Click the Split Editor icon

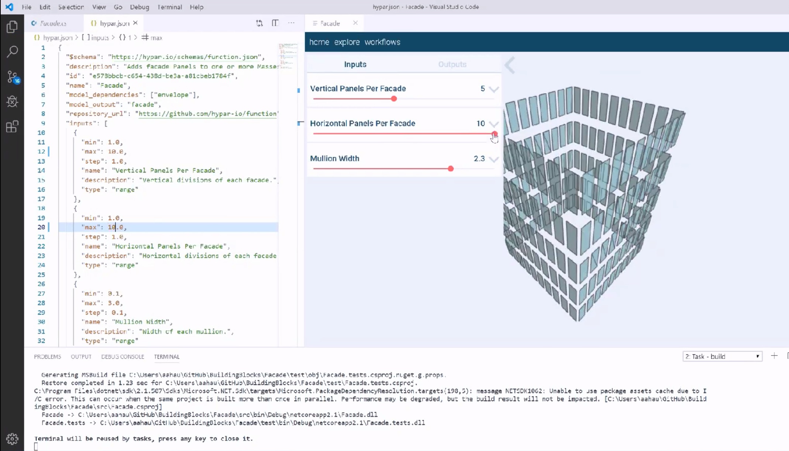[x=275, y=23]
